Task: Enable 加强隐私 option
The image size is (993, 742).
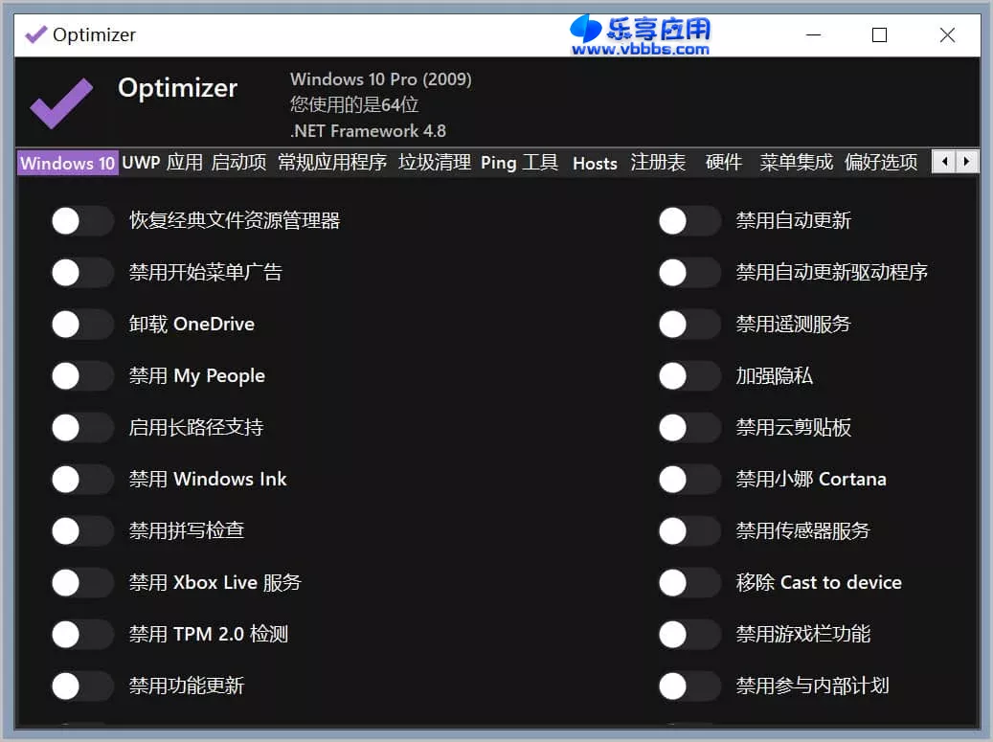Action: coord(689,375)
